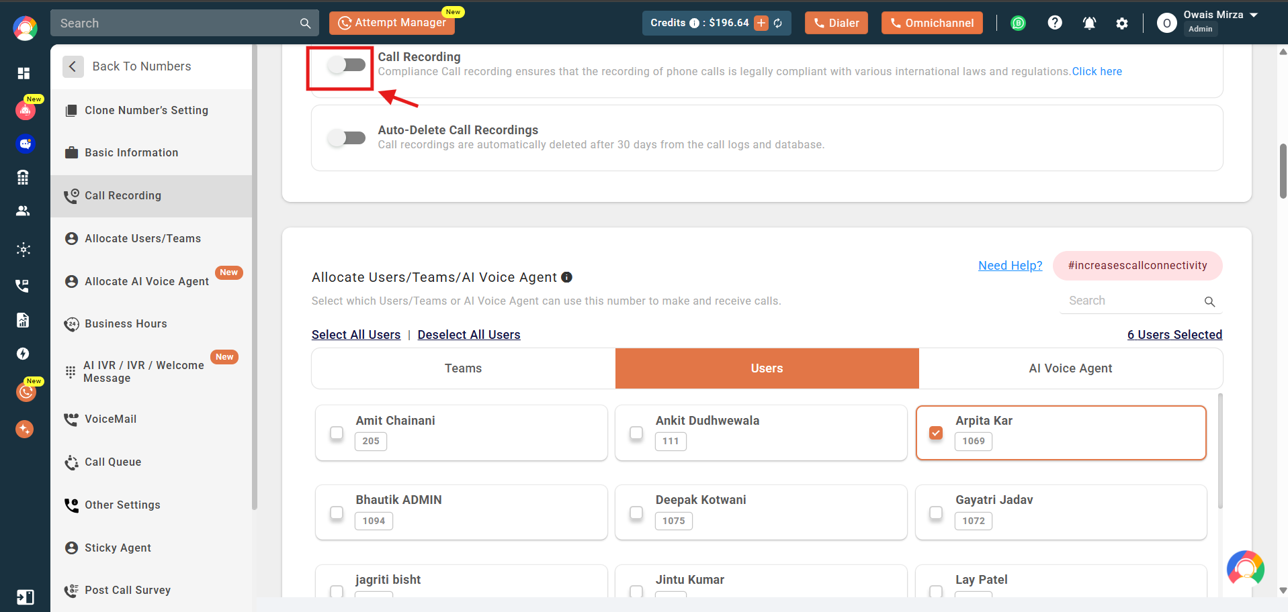This screenshot has height=612, width=1288.
Task: Open the Omnichannel button
Action: click(932, 23)
